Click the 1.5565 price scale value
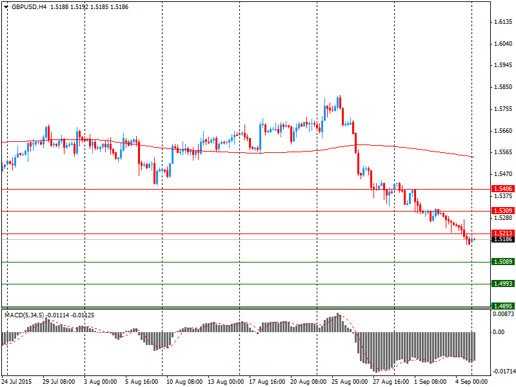516x387 pixels. [x=504, y=152]
